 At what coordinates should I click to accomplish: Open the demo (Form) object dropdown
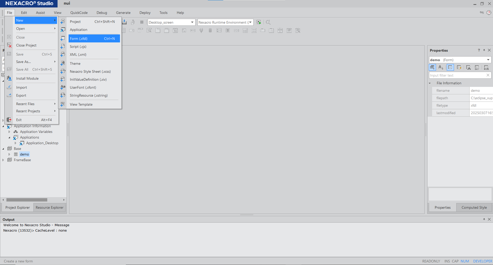(488, 60)
